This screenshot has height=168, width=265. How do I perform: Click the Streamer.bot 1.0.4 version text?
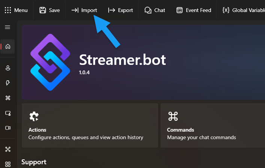tap(84, 72)
